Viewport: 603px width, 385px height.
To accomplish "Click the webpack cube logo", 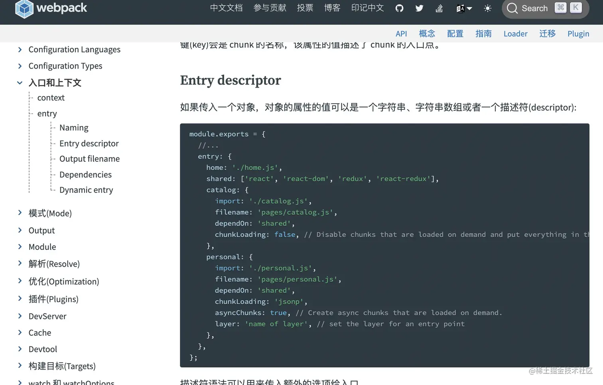I will 24,8.
